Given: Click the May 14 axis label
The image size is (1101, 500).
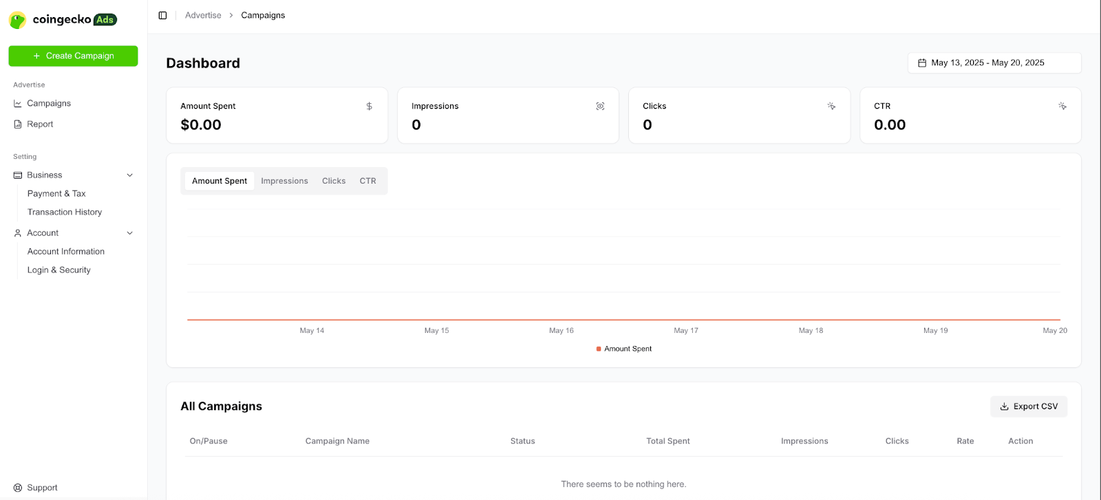Looking at the screenshot, I should pos(312,331).
